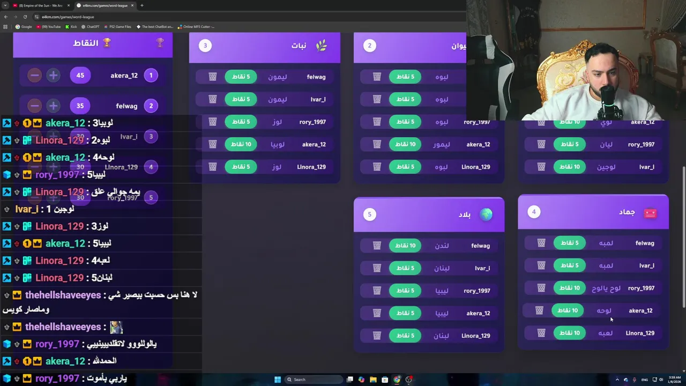Click the جماد category card header
The height and width of the screenshot is (386, 686).
click(x=593, y=212)
